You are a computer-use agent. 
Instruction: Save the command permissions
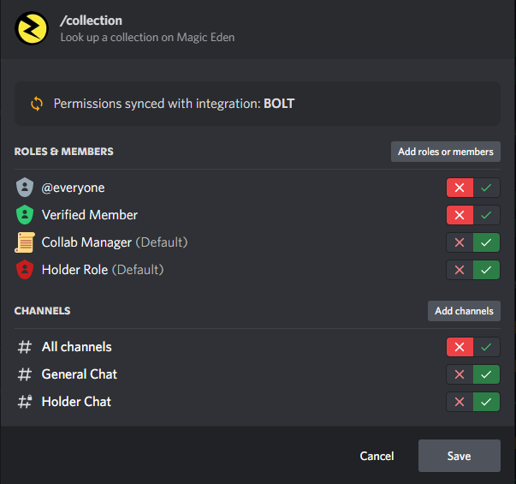(x=459, y=456)
